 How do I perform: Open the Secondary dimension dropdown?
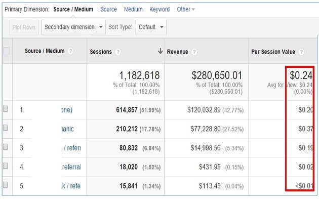click(x=73, y=27)
